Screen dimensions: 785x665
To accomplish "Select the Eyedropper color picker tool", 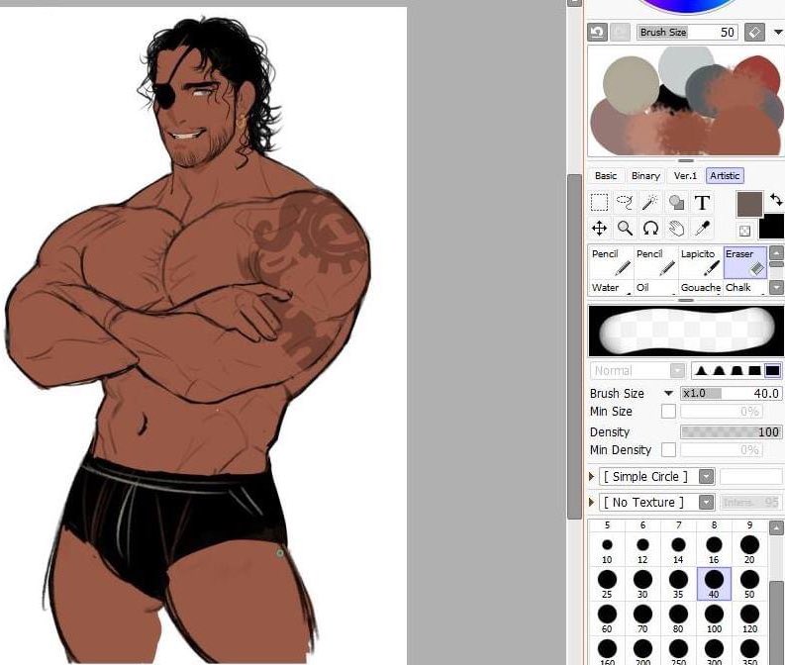I will coord(703,229).
